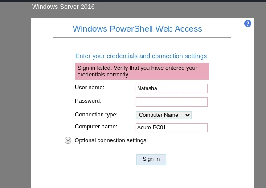Viewport: 266px width, 188px height.
Task: Click the dark strip at the top edge
Action: (133, 1)
